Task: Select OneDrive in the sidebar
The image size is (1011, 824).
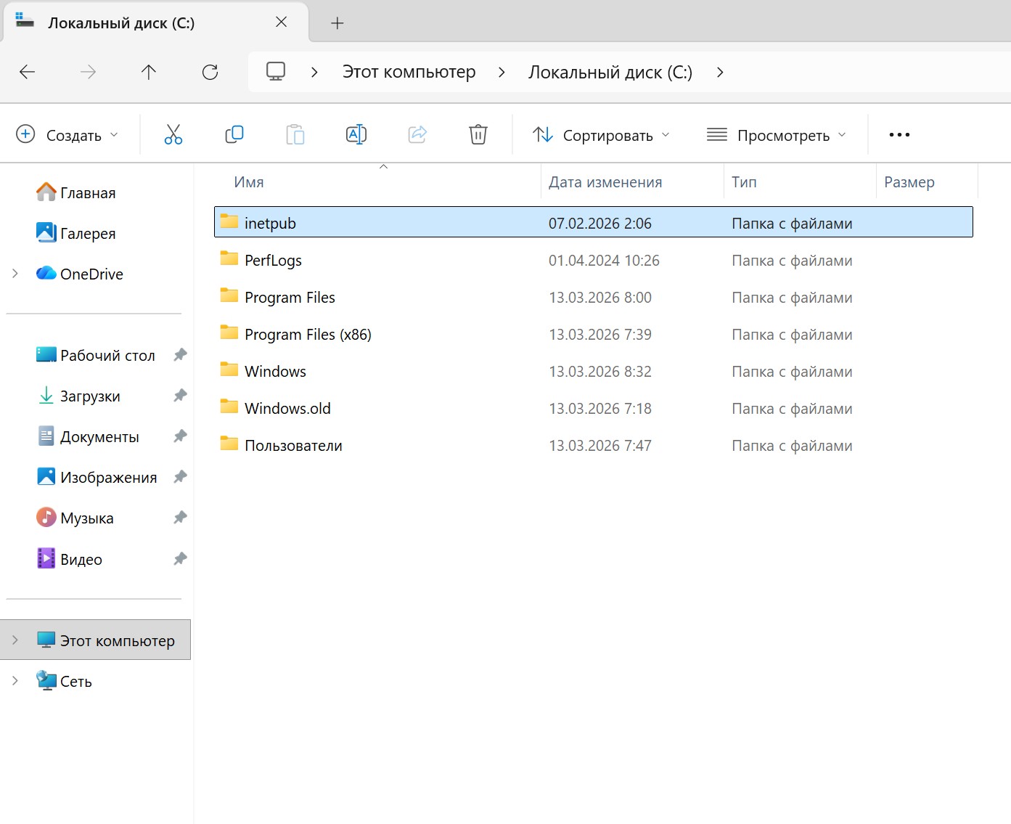Action: pyautogui.click(x=80, y=274)
